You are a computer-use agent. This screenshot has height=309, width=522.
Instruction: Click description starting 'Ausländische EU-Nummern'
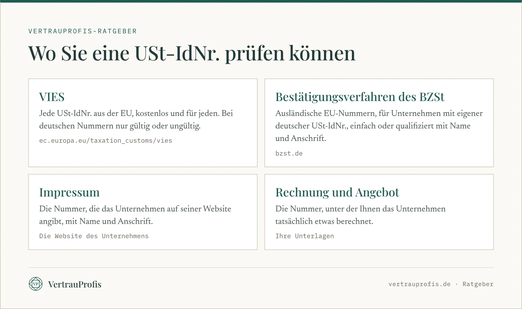coord(379,126)
